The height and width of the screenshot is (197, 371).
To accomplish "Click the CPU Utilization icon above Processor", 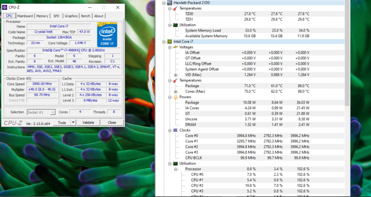I will coord(175,164).
